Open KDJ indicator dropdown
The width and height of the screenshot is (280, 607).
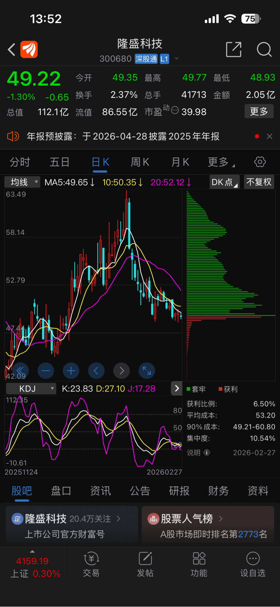pos(31,389)
